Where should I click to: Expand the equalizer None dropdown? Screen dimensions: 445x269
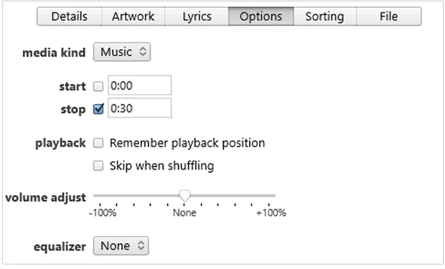click(122, 246)
